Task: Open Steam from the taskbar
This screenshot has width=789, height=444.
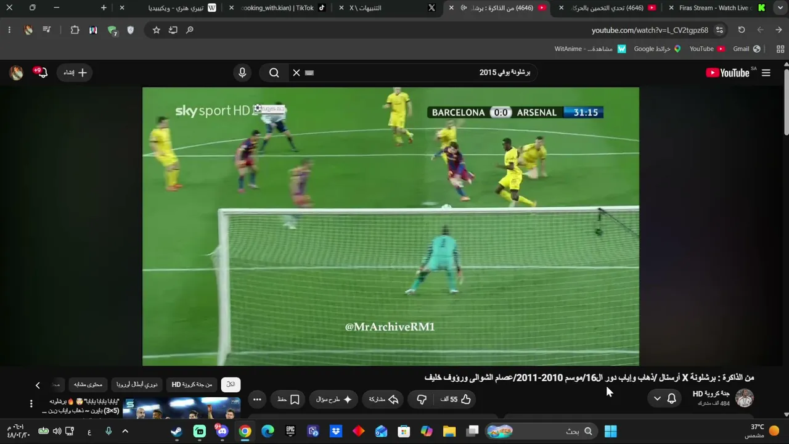Action: point(177,431)
